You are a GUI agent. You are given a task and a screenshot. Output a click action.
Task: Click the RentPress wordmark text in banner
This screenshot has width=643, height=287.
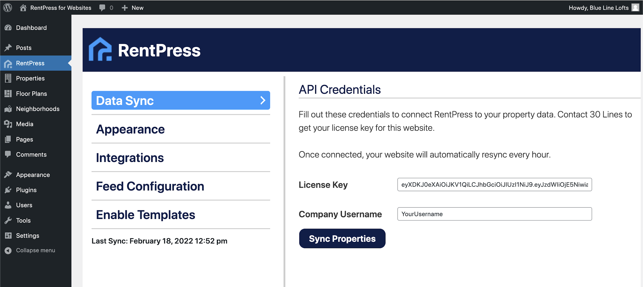pyautogui.click(x=159, y=50)
